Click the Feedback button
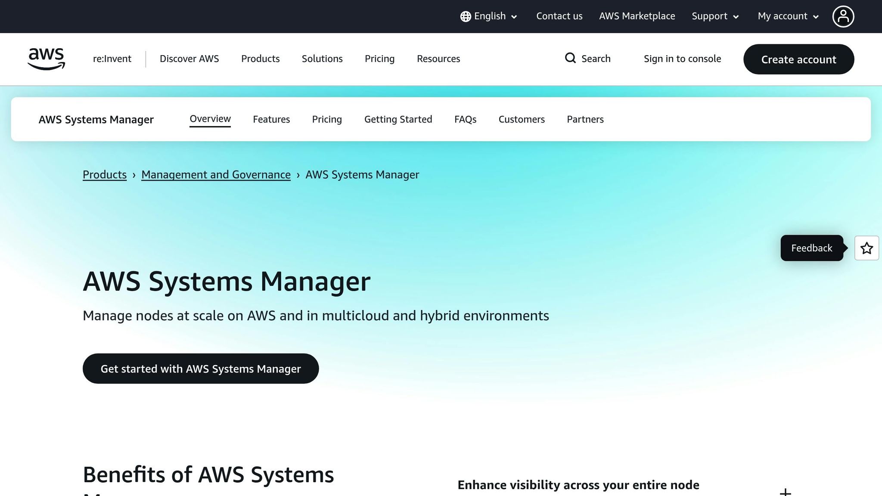 [811, 248]
